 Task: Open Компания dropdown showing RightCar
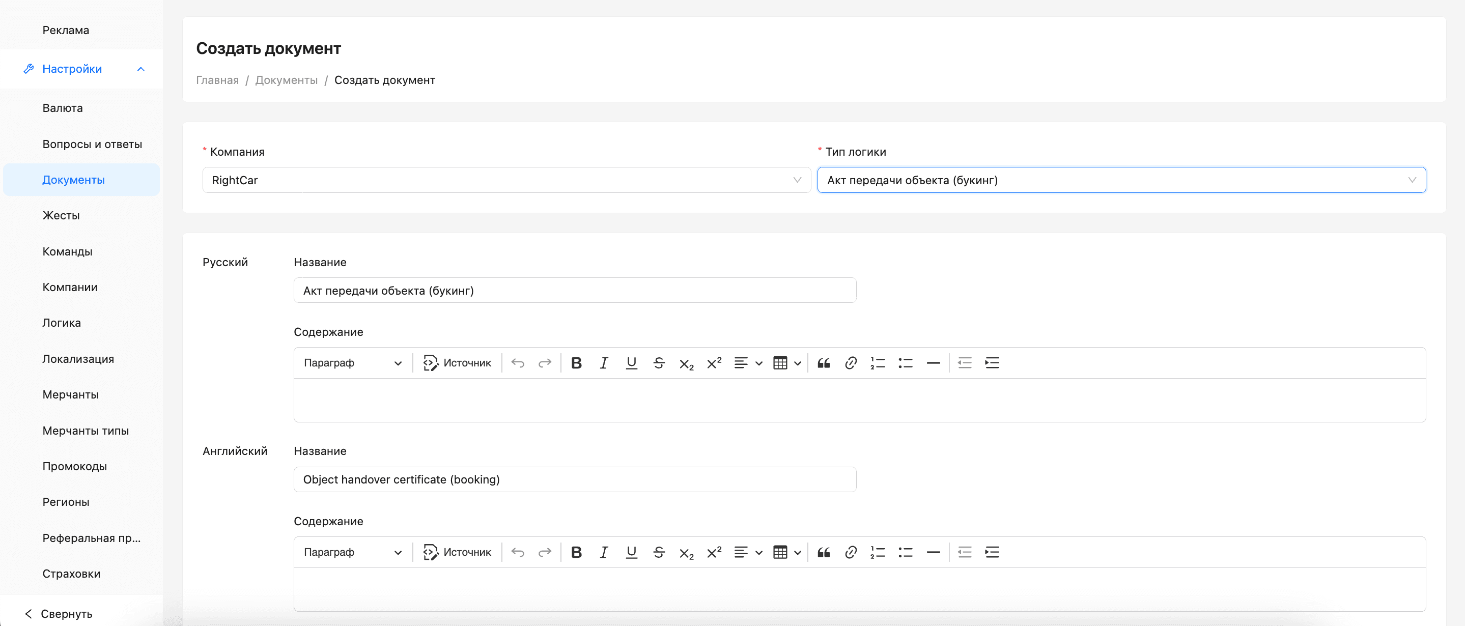tap(506, 180)
